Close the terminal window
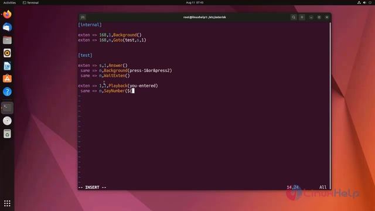This screenshot has height=211, width=375. tap(327, 17)
